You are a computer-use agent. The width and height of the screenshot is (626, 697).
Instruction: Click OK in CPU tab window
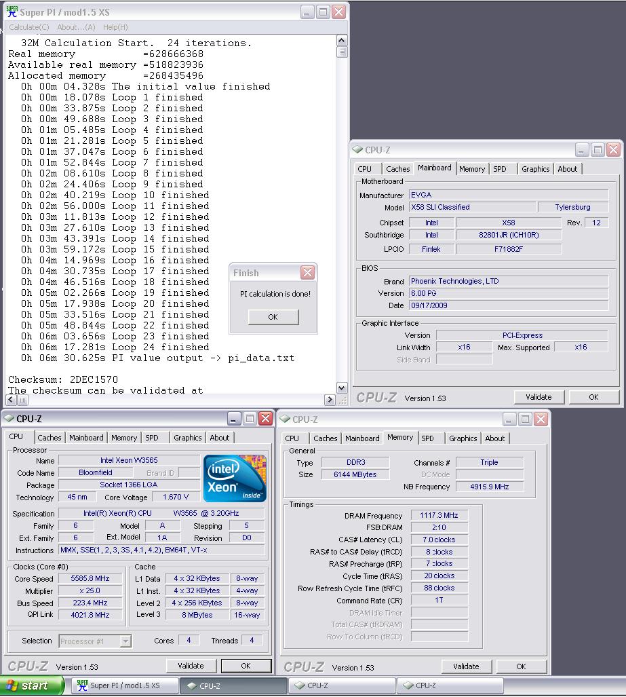tap(246, 665)
